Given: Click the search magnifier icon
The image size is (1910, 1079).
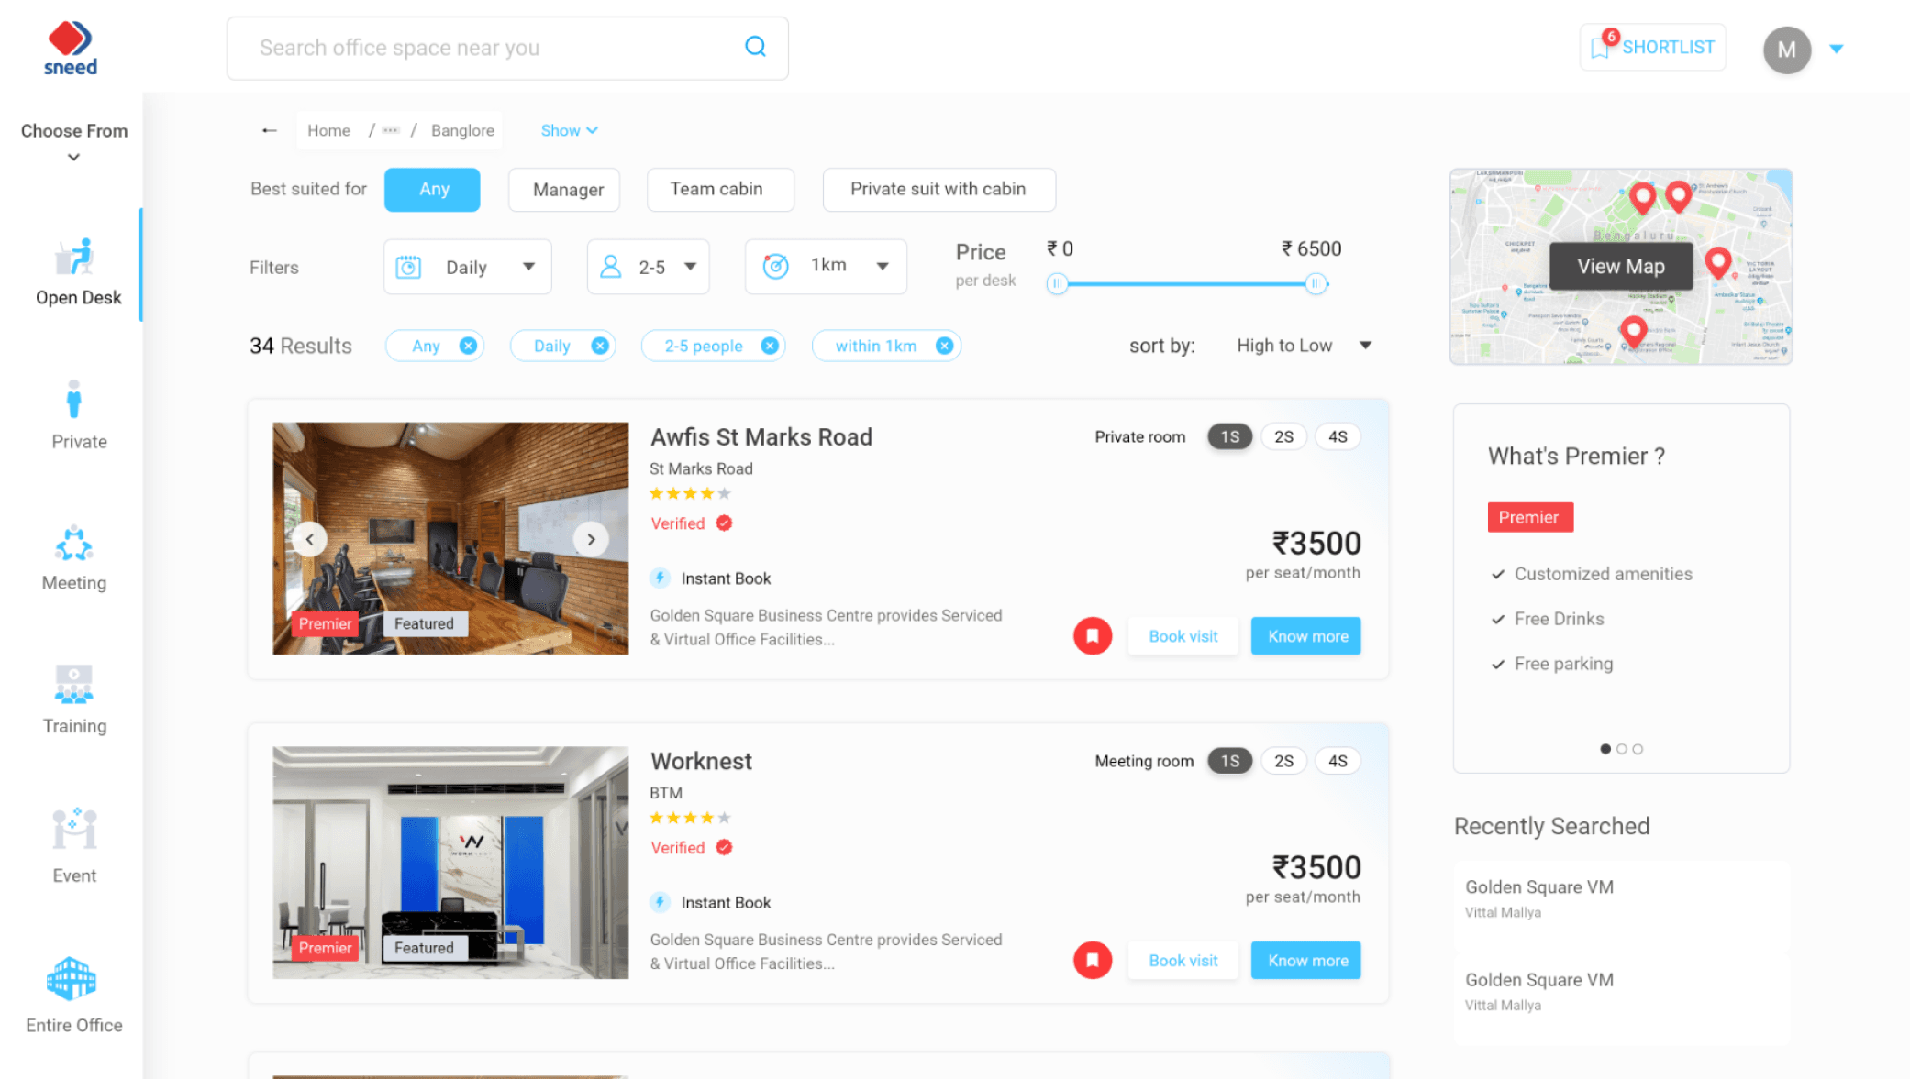Looking at the screenshot, I should pyautogui.click(x=755, y=47).
